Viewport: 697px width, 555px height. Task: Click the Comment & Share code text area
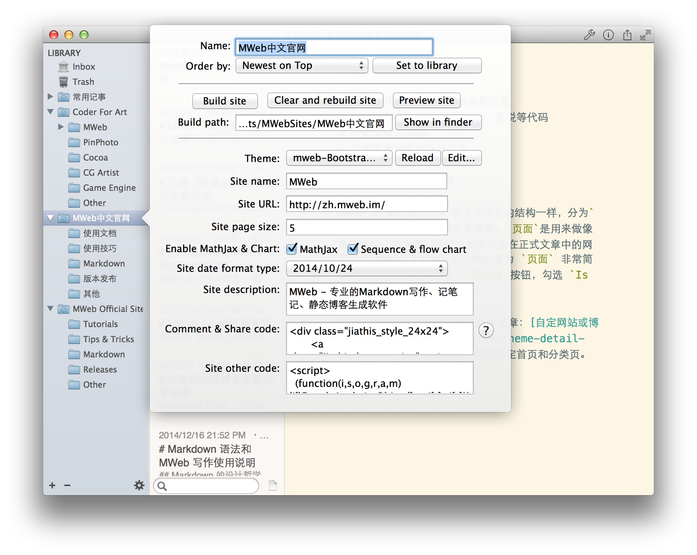(380, 338)
